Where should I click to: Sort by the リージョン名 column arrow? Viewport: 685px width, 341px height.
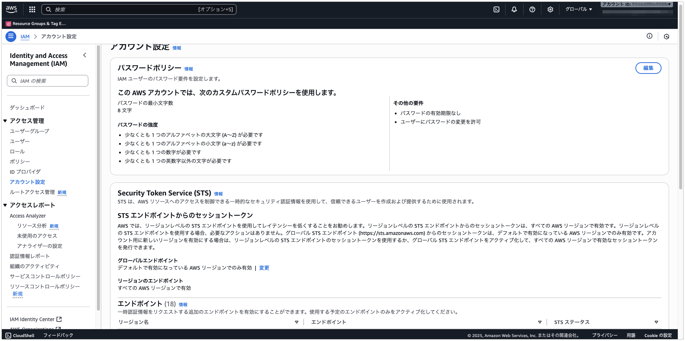(x=296, y=322)
